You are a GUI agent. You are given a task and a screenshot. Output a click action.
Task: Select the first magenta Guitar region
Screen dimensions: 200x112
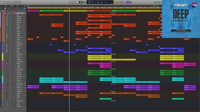[x=93, y=63]
